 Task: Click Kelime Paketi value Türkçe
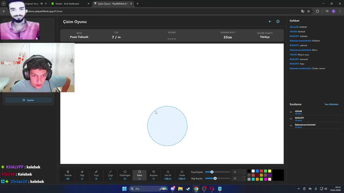point(265,37)
